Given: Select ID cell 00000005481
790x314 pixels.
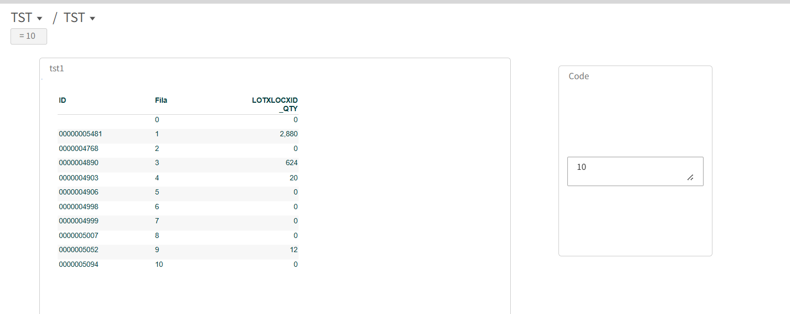Looking at the screenshot, I should click(x=80, y=134).
